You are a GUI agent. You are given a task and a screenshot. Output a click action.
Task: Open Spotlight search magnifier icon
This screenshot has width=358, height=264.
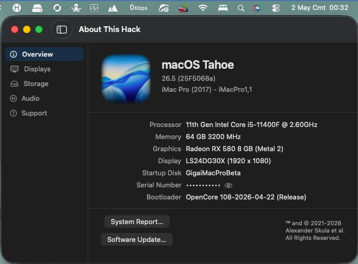[x=240, y=8]
